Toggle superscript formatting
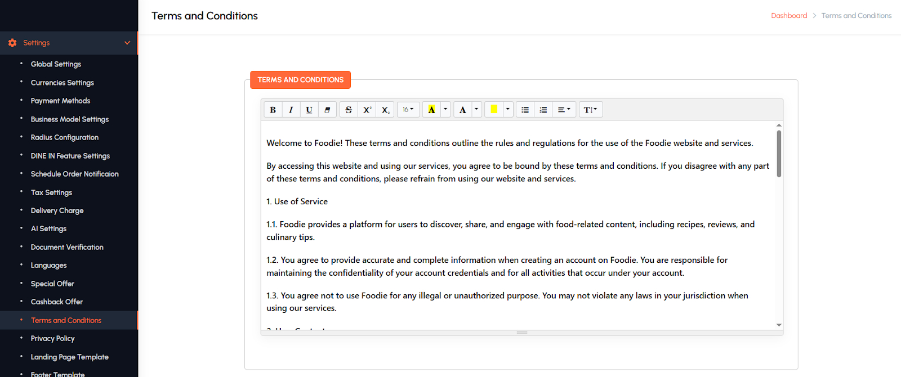The height and width of the screenshot is (377, 901). coord(367,110)
